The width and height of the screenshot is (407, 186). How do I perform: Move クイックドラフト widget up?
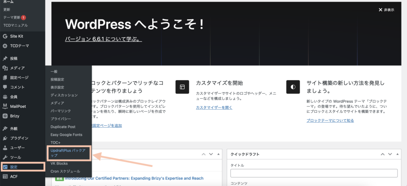[x=383, y=154]
